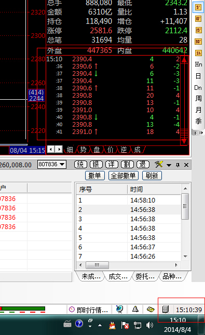Image resolution: width=205 pixels, height=335 pixels.
Task: Select the 5-minute chart period icon
Action: 198,7
